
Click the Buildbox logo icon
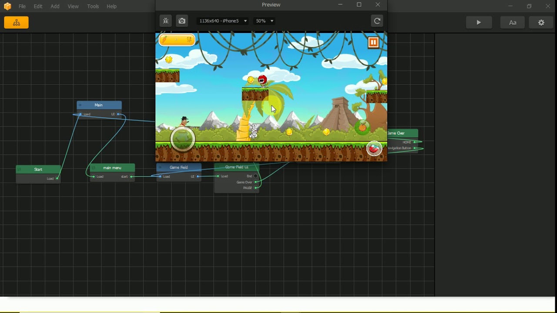tap(7, 7)
